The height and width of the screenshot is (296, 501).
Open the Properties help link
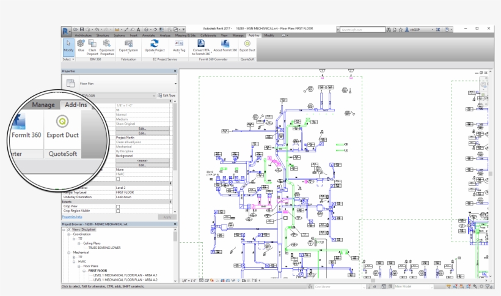(x=72, y=217)
